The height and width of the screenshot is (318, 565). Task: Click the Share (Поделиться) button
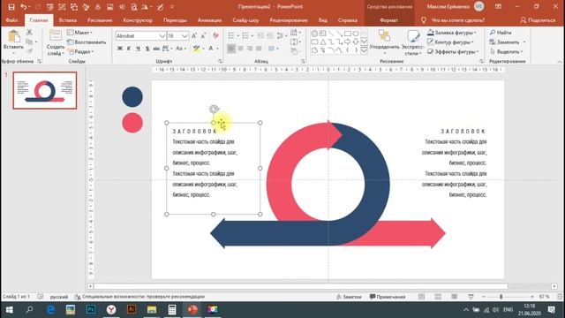tap(538, 20)
